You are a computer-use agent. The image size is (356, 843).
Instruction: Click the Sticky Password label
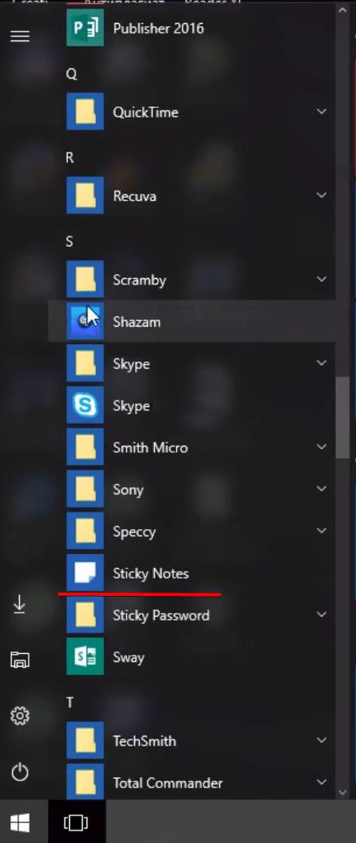161,616
